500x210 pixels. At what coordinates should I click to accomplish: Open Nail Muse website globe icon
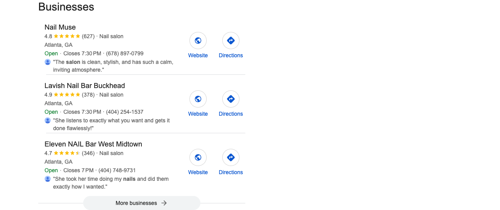[198, 41]
